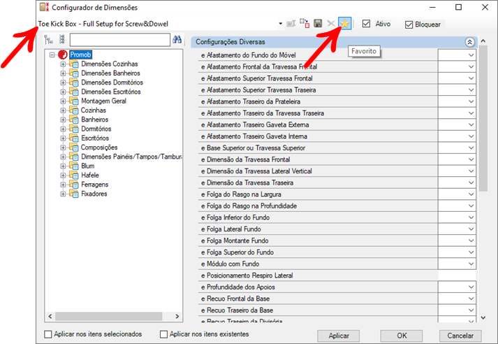Viewport: 498px width, 344px height.
Task: Open dropdown for Profundidade dos Apoios
Action: 471,287
